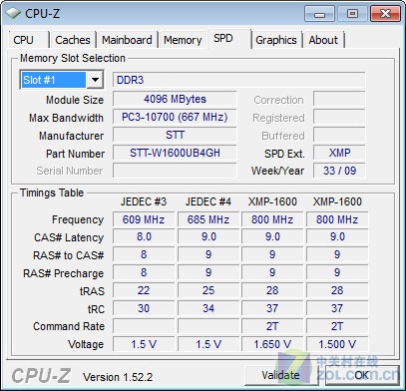Click the OK button
The image size is (406, 391).
[x=362, y=375]
